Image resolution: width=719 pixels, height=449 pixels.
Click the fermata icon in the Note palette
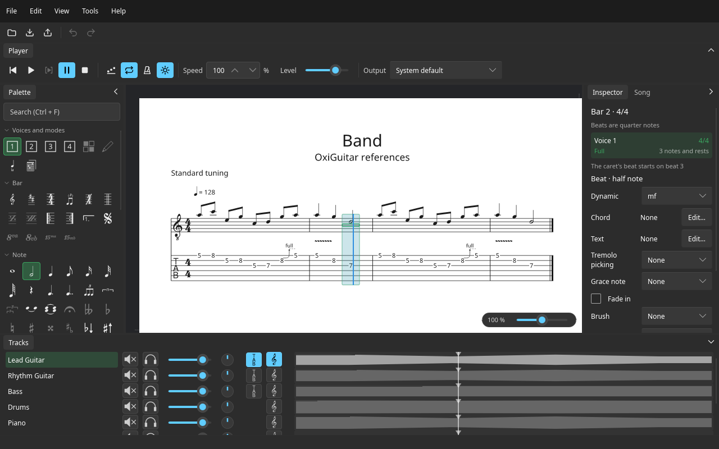pos(70,309)
